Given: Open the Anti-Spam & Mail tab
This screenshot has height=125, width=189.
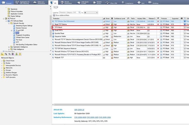Looking at the screenshot, I should 83,2.
